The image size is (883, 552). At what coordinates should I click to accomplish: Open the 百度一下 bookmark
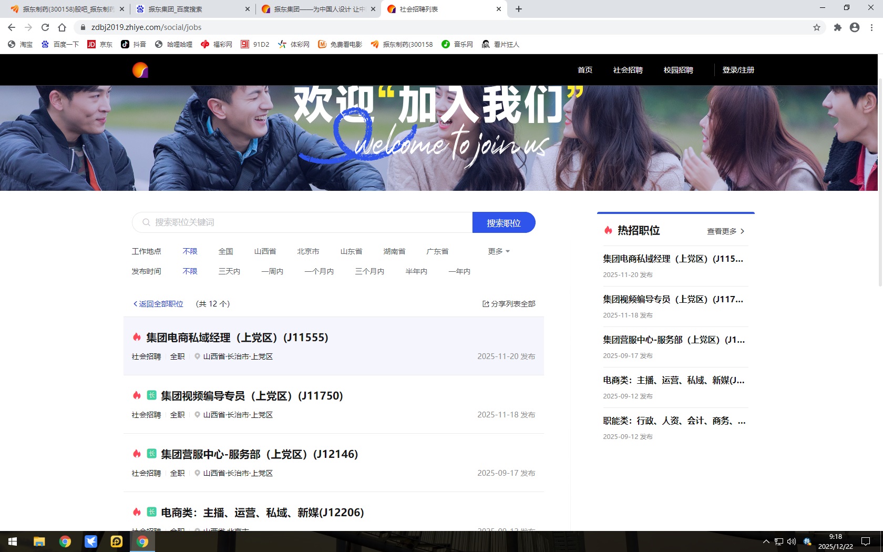[x=60, y=44]
